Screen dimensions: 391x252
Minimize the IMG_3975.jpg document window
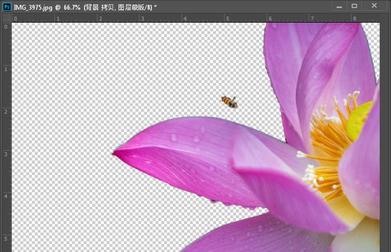(339, 6)
